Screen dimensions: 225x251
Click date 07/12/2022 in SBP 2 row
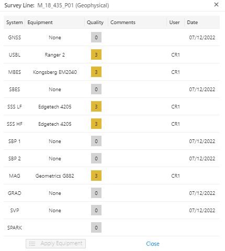(202, 158)
